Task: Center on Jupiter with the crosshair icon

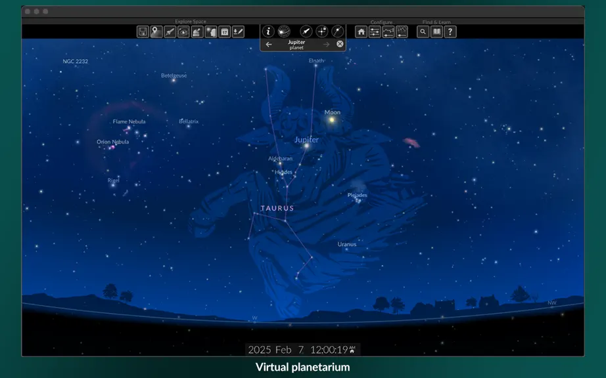Action: click(321, 31)
